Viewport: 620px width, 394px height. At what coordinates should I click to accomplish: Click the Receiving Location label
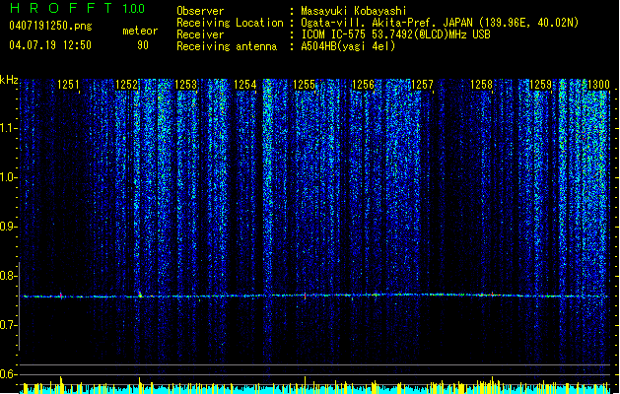[x=230, y=23]
